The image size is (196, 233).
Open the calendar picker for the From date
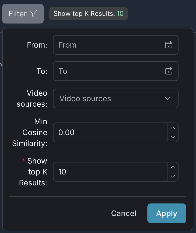coord(169,45)
